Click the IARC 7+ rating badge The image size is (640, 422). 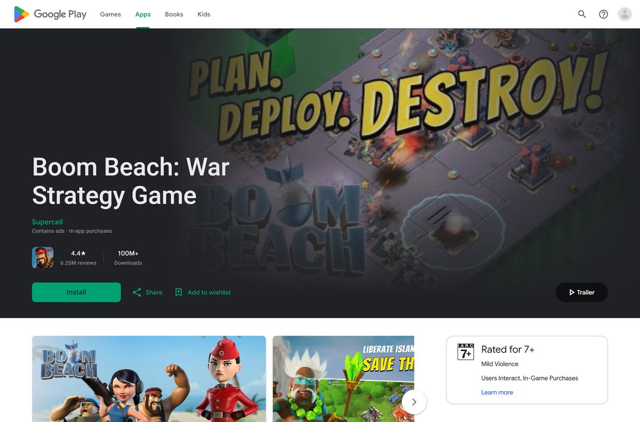point(466,352)
